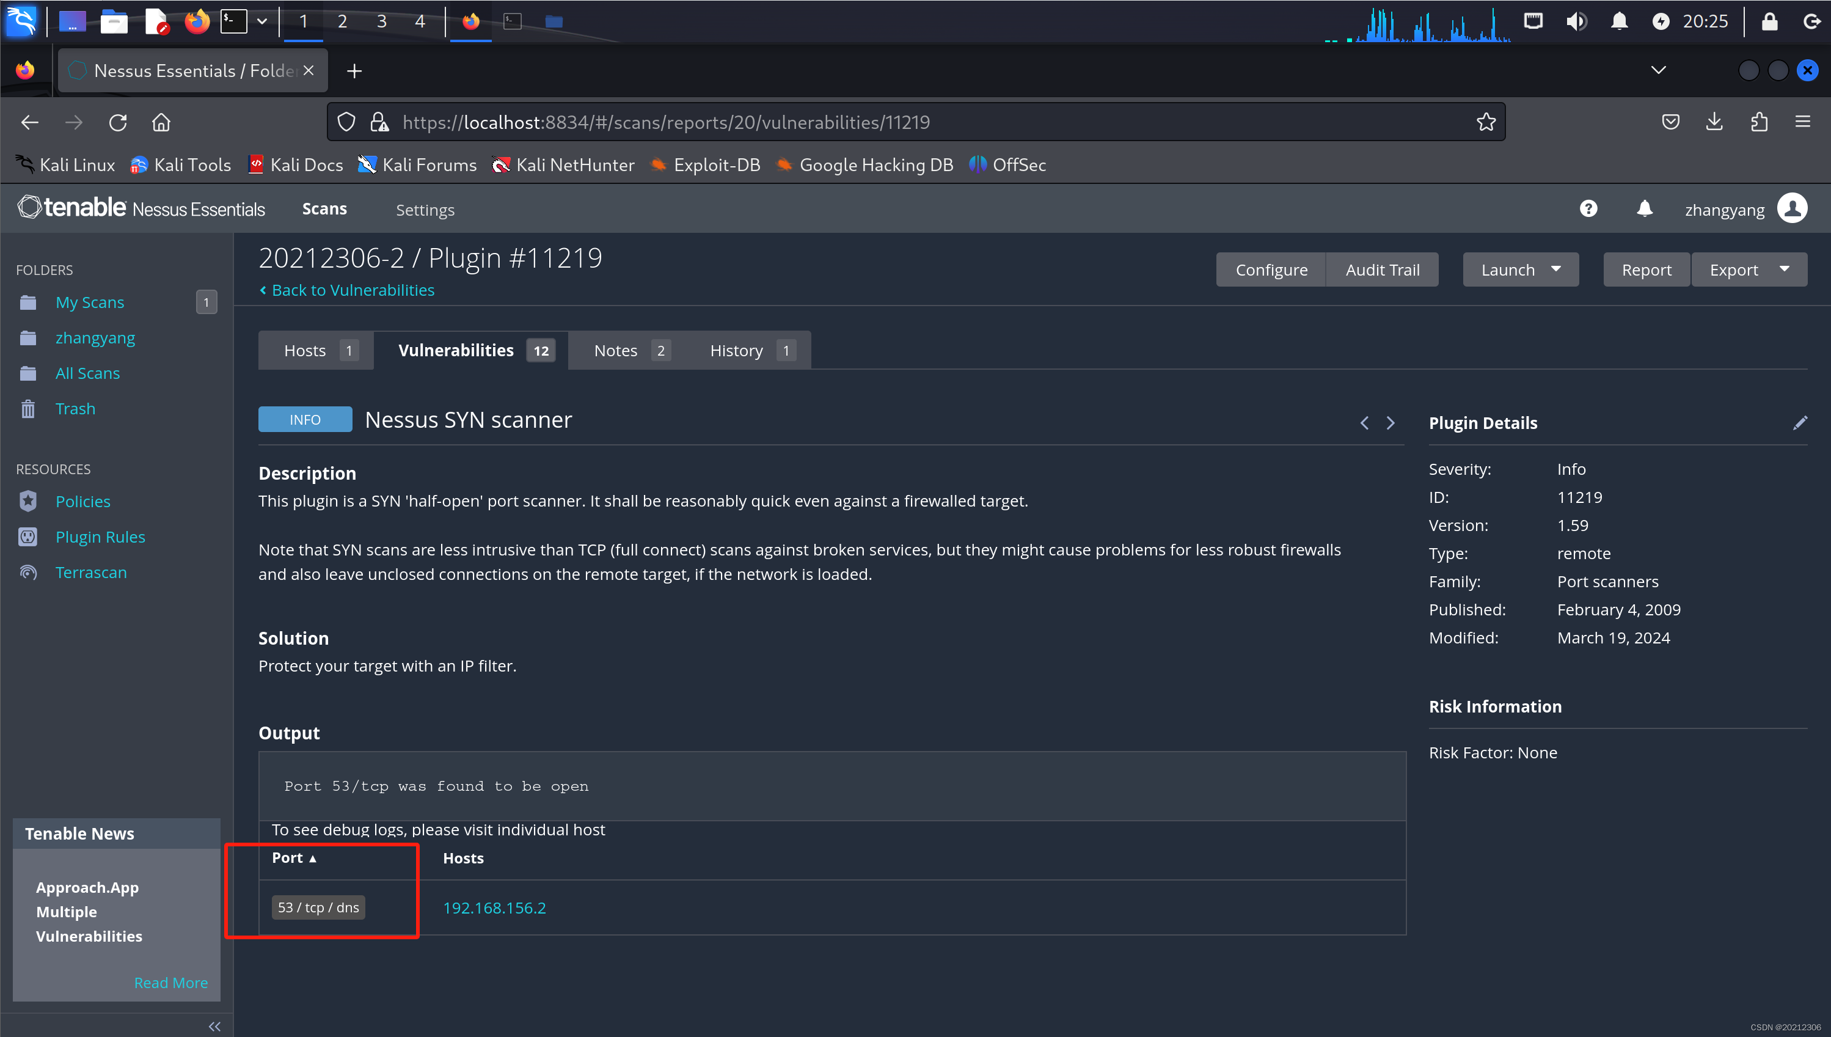This screenshot has height=1037, width=1831.
Task: Open the Trash folder
Action: (75, 408)
